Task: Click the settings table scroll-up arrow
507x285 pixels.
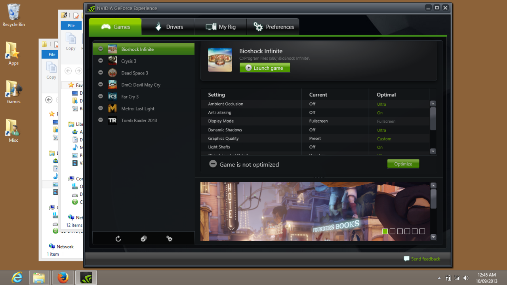Action: coord(433,104)
